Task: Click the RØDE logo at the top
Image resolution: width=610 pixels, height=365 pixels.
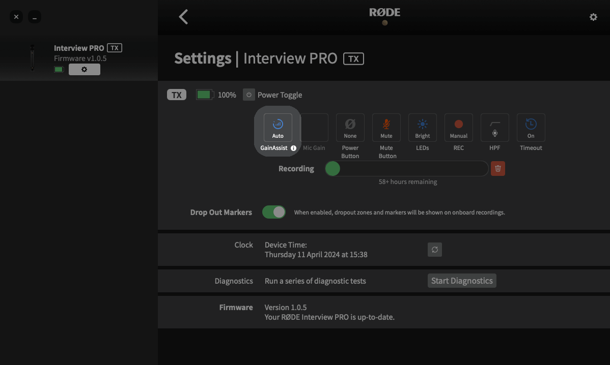Action: pyautogui.click(x=385, y=12)
